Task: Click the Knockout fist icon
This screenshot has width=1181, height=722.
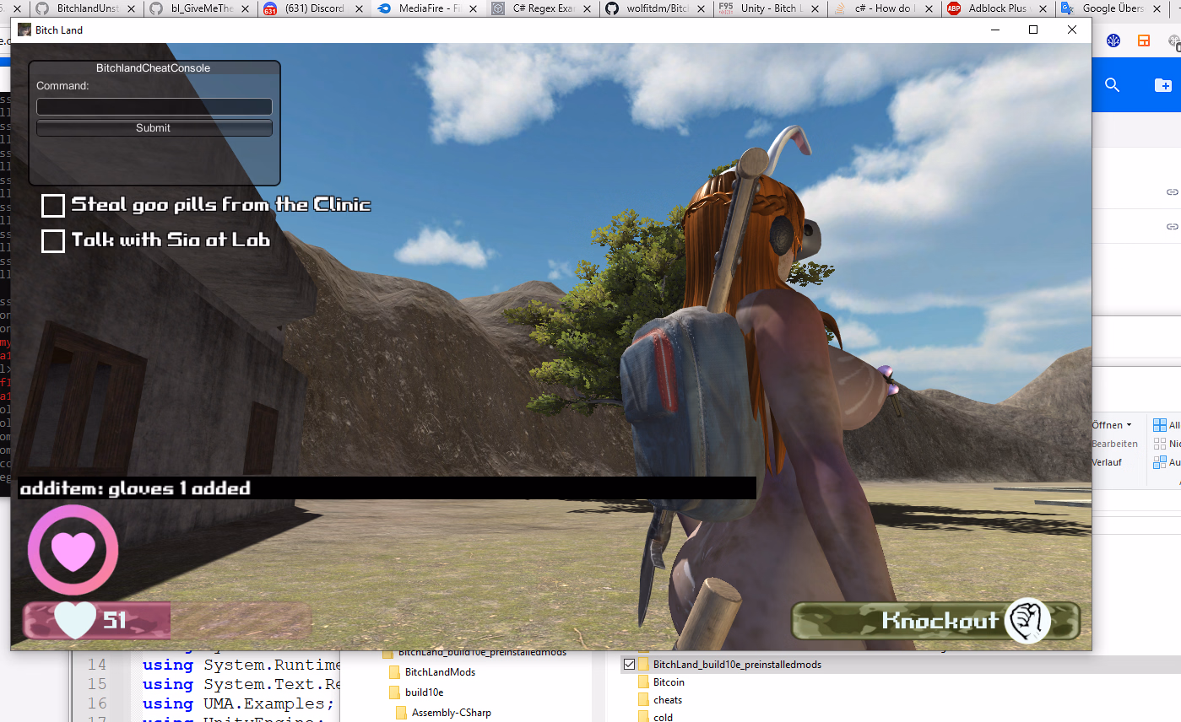Action: coord(1027,621)
